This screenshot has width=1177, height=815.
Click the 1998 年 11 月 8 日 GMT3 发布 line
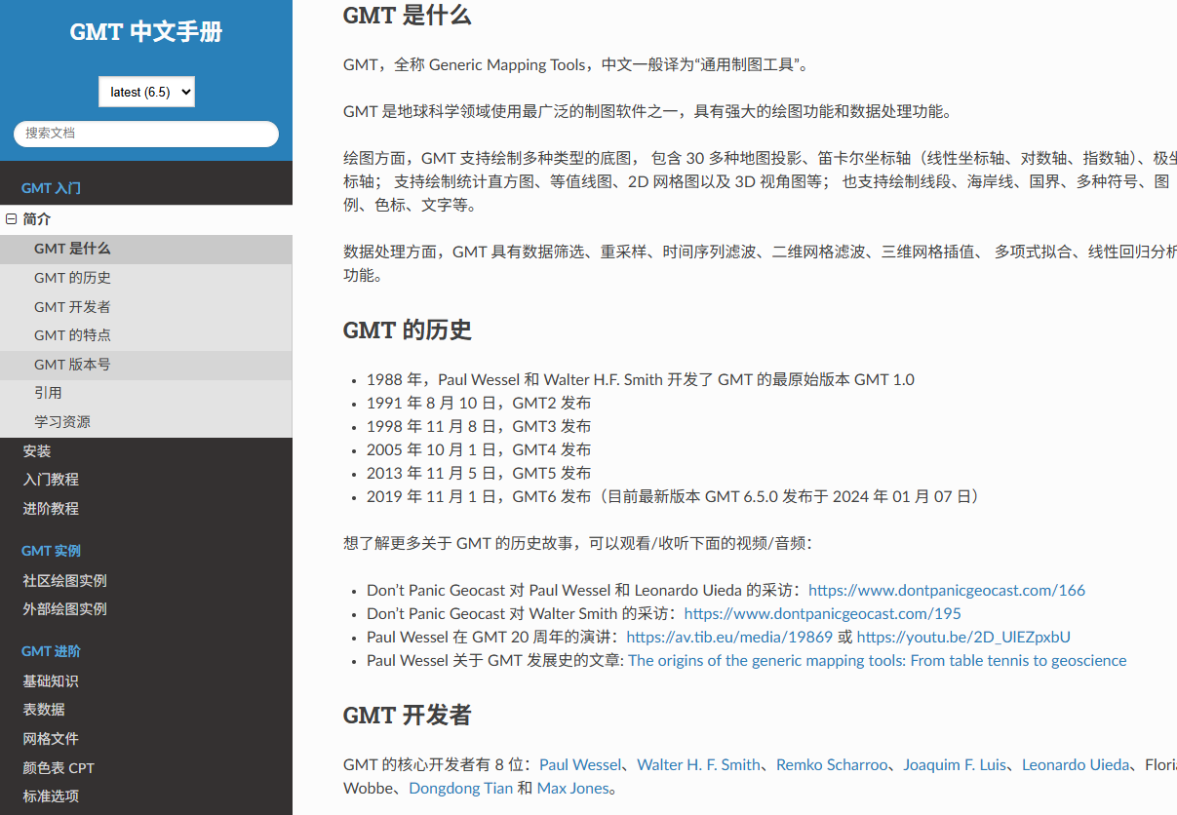(x=479, y=426)
